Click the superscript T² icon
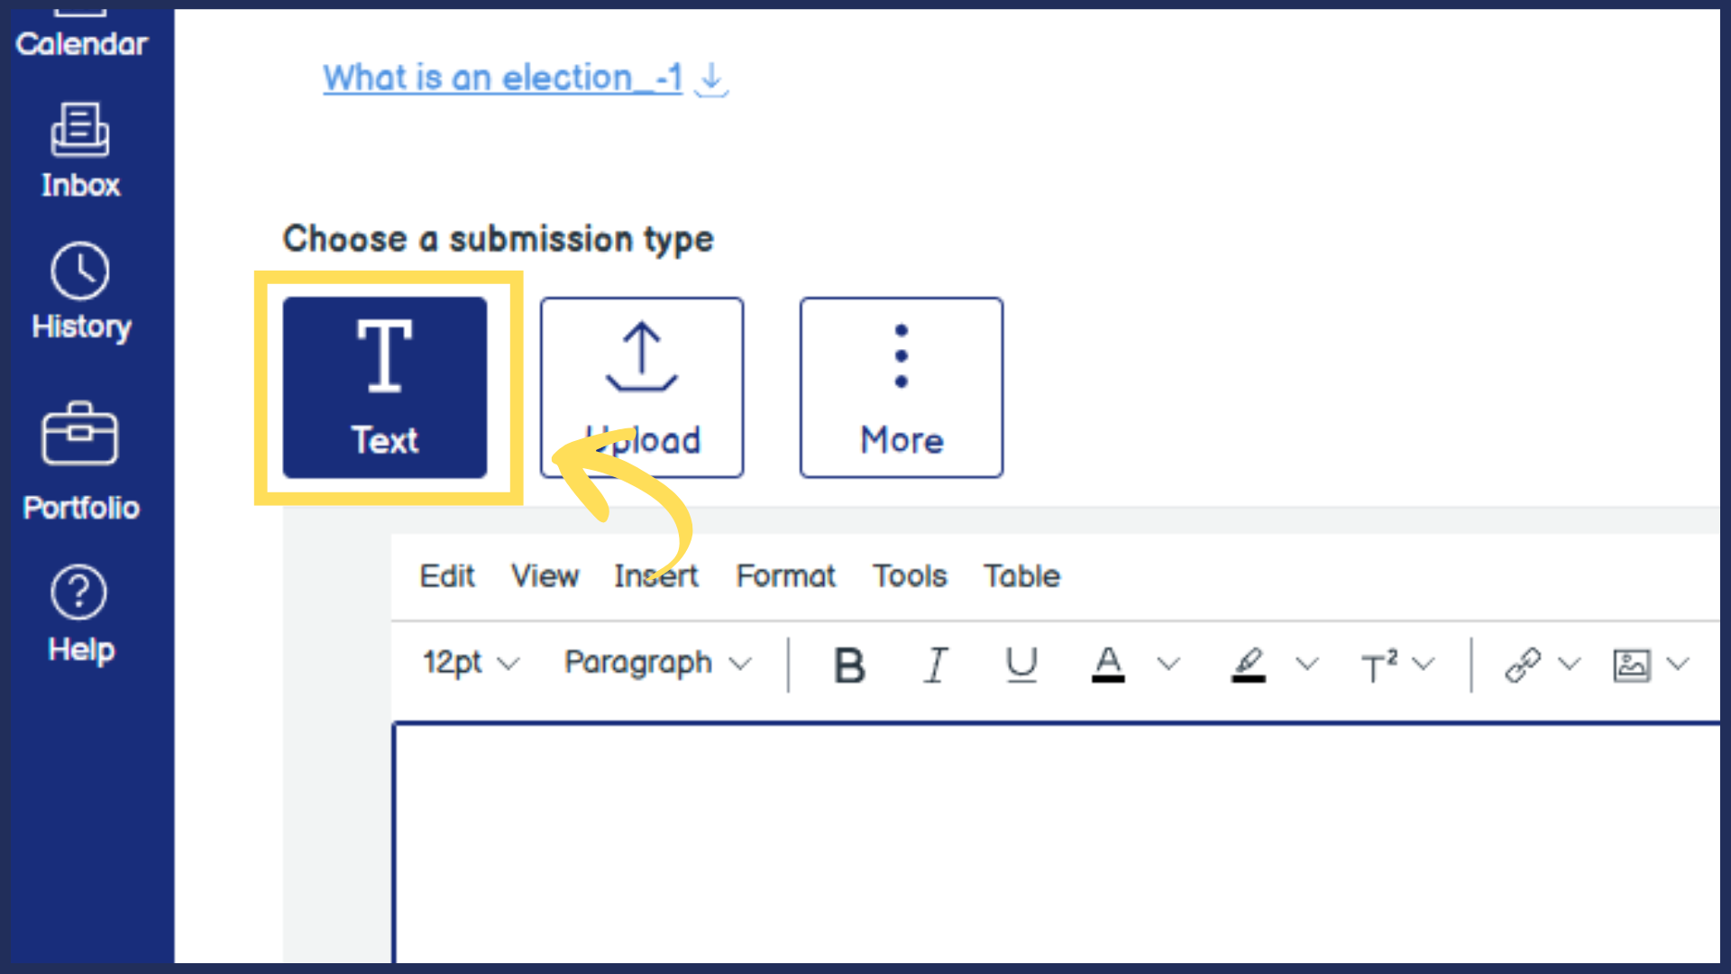This screenshot has height=974, width=1731. click(x=1378, y=666)
